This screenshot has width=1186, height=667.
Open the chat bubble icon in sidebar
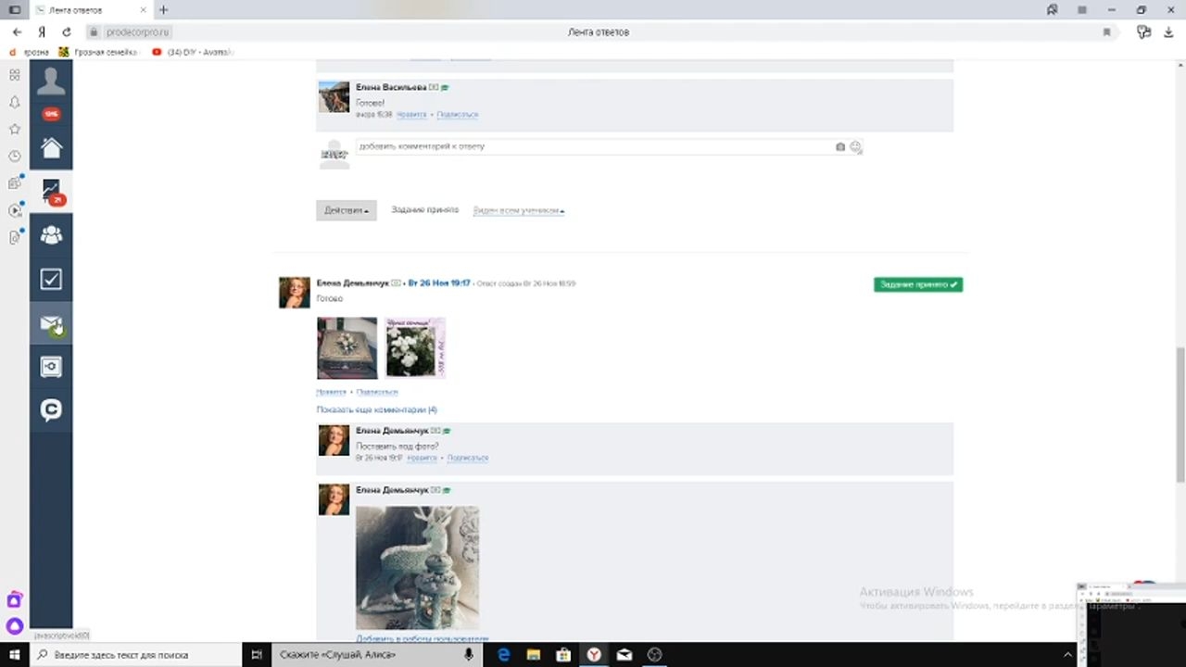pyautogui.click(x=51, y=409)
